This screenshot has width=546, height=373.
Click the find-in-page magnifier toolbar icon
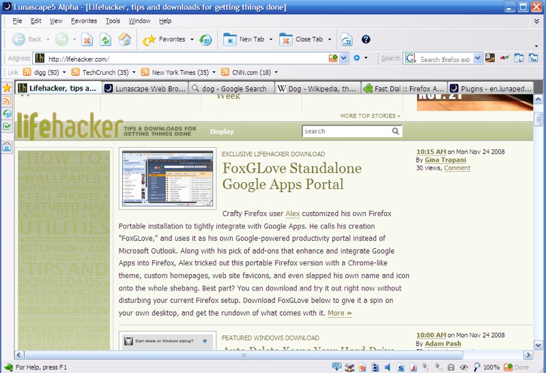[519, 58]
